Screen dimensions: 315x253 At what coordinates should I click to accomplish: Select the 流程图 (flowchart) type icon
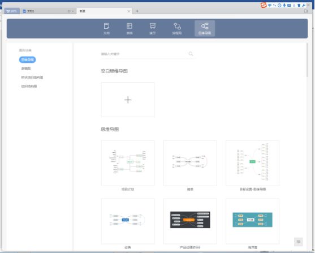click(177, 28)
